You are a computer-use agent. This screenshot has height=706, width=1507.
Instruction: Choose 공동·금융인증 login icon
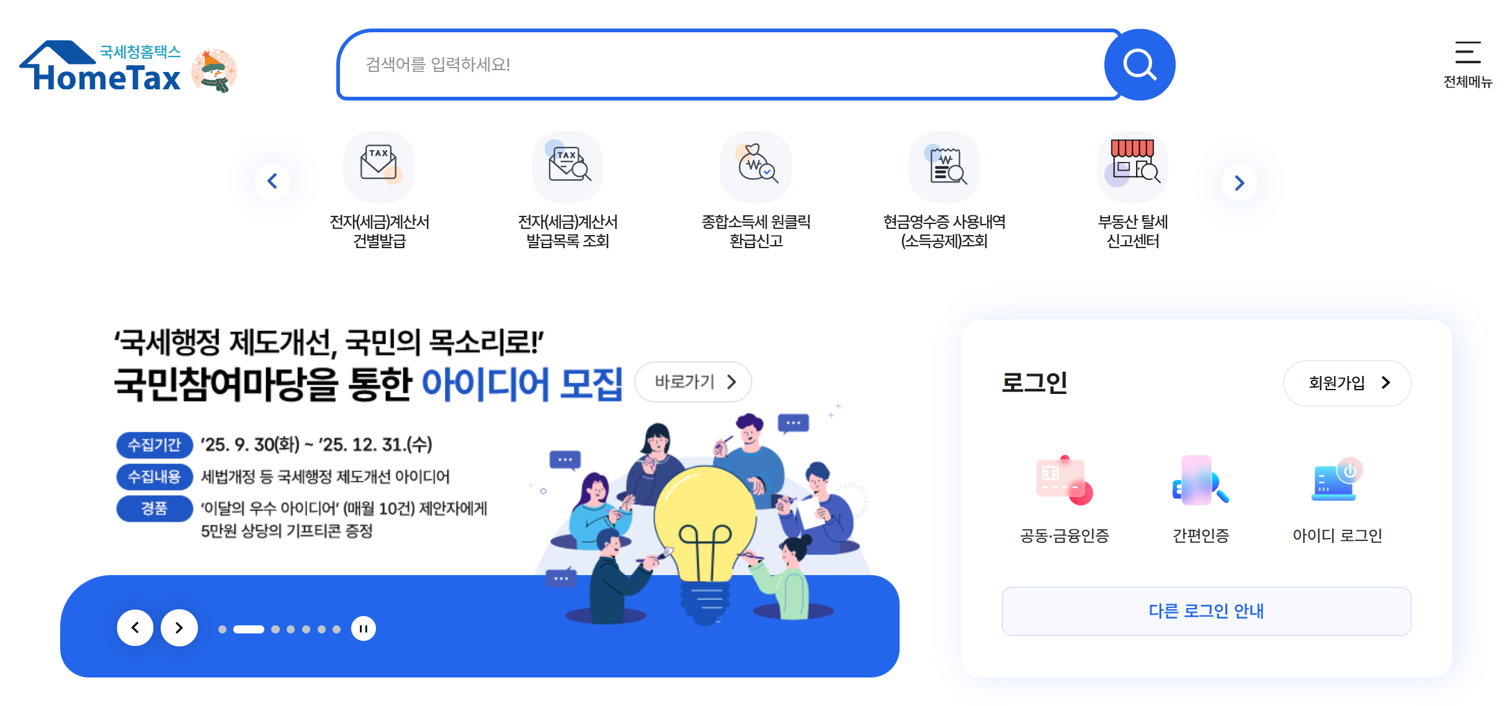[x=1065, y=481]
